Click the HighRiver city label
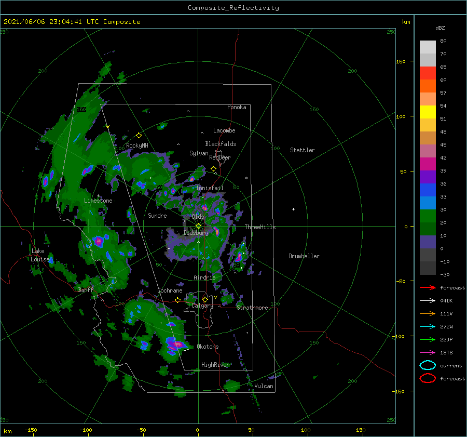Screen dimensions: 467x437 [215, 365]
